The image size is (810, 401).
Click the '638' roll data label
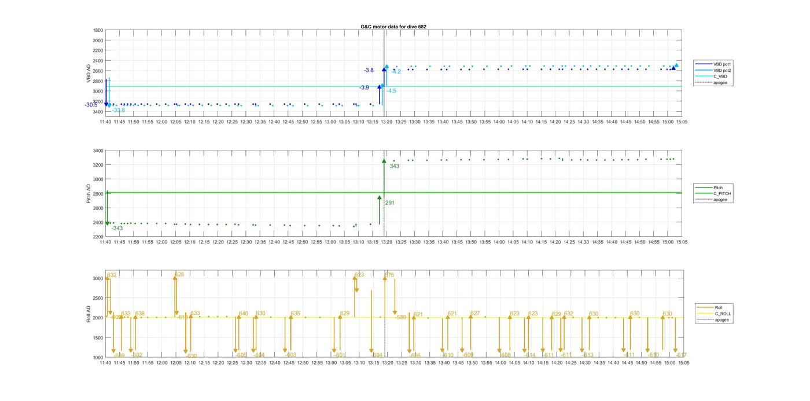pyautogui.click(x=140, y=314)
